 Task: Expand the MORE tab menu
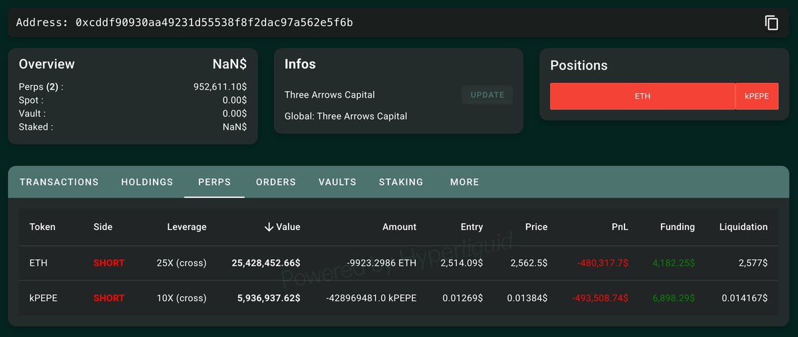click(x=464, y=182)
